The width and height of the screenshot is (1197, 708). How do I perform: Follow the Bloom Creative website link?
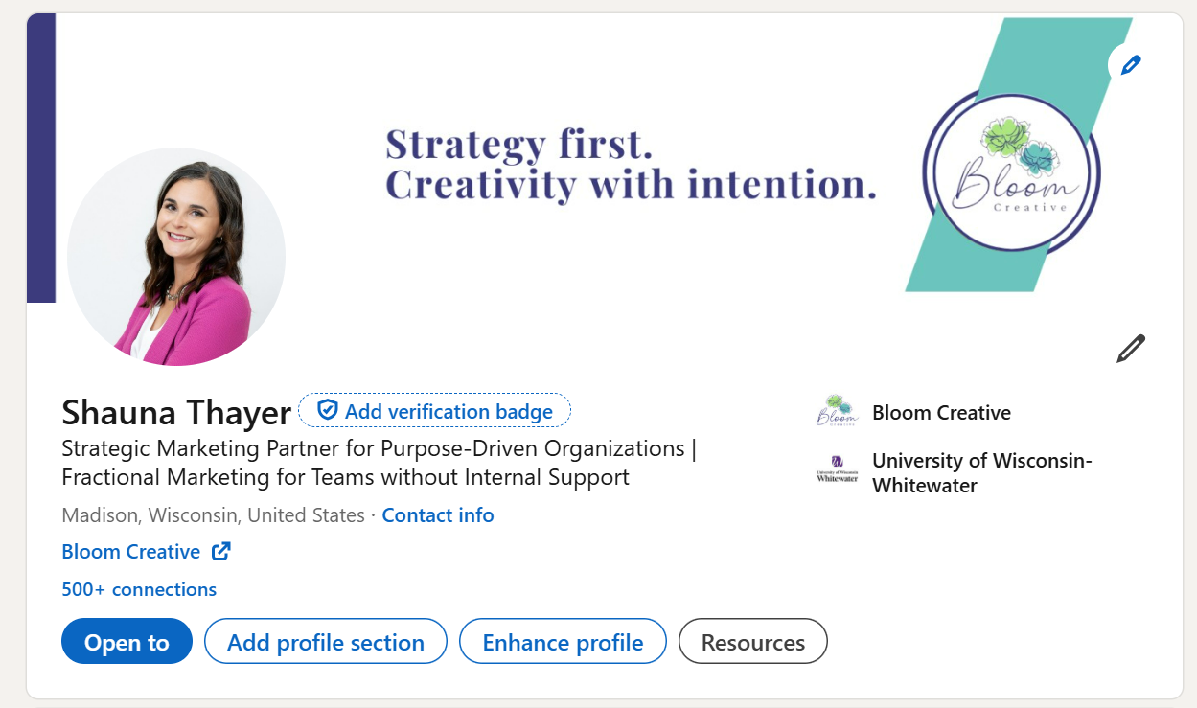coord(130,551)
